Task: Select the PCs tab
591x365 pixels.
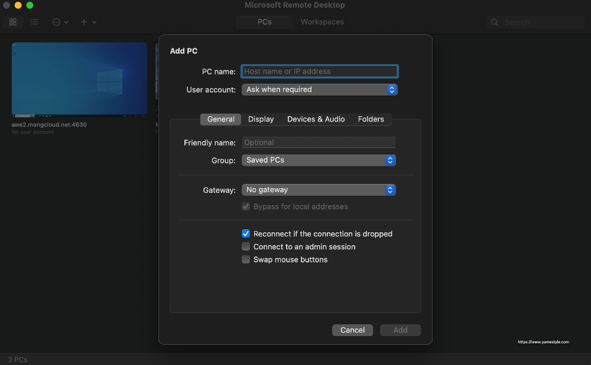Action: click(x=265, y=22)
